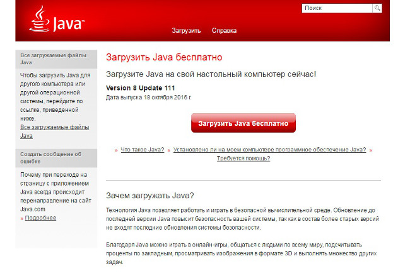410x278 pixels.
Task: Click the Загрузить Java бесплатно page heading
Action: click(x=164, y=57)
